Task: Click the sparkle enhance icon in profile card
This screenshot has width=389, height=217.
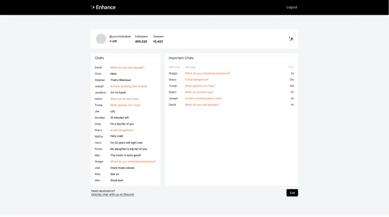Action: pyautogui.click(x=291, y=39)
